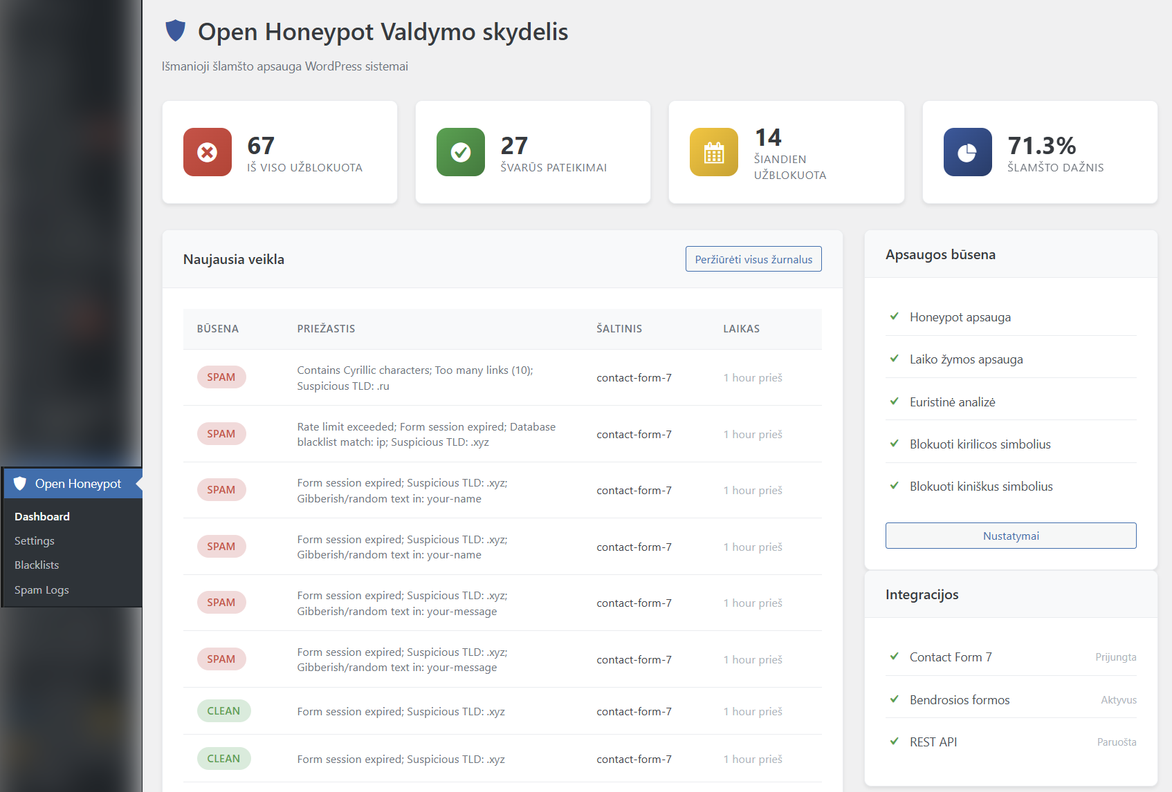
Task: Click the green clean submissions checkmark icon
Action: click(x=460, y=152)
